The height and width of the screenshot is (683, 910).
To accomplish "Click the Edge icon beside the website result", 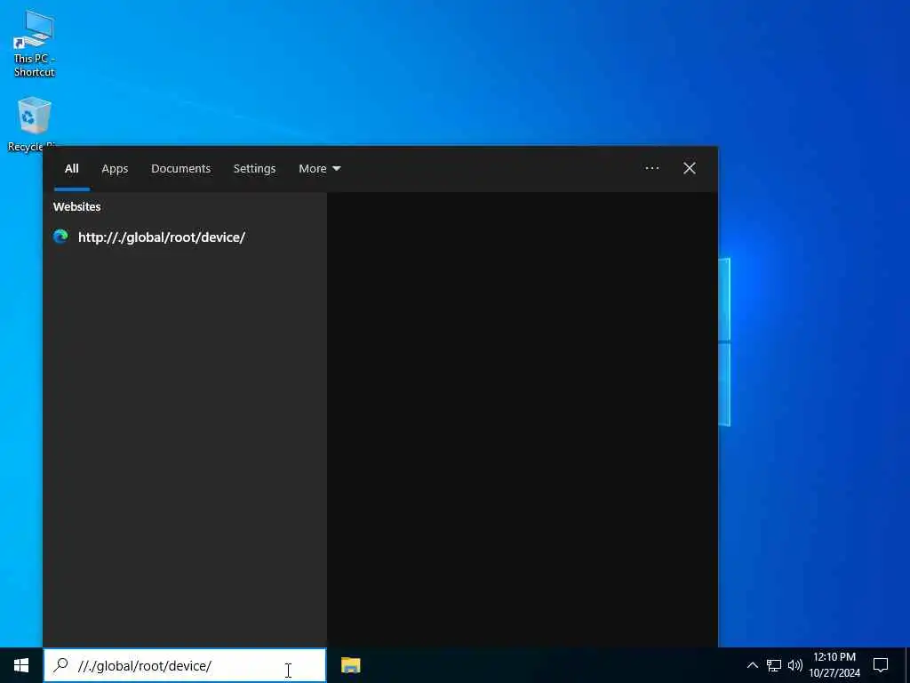I will [x=60, y=237].
